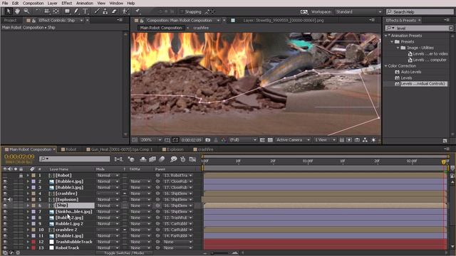Select the Puppet Pin tool

click(x=138, y=11)
